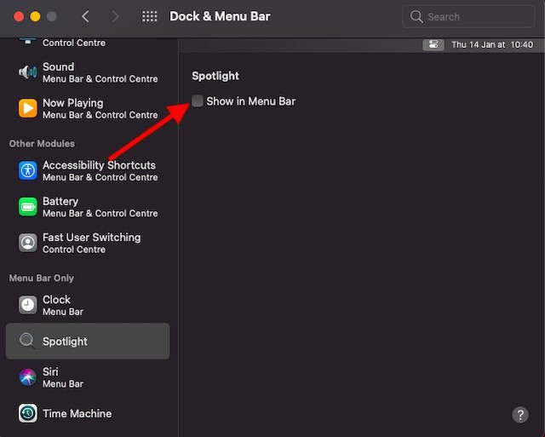The width and height of the screenshot is (545, 437).
Task: Click the blue Accessibility Shortcuts icon
Action: click(x=28, y=170)
